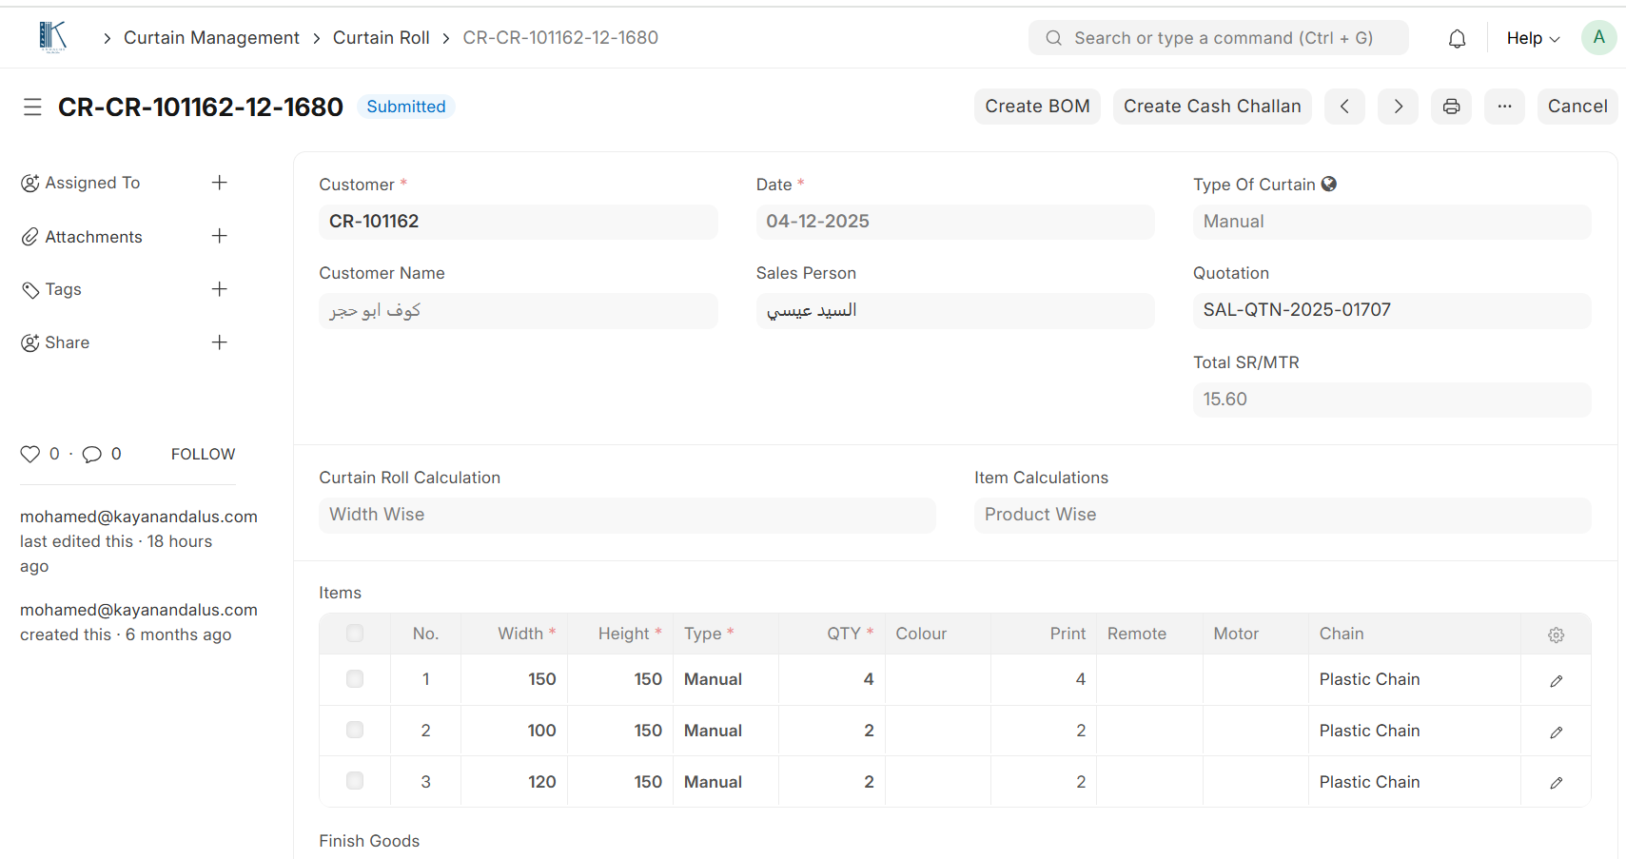The image size is (1626, 859).
Task: Click Create Cash Challan button
Action: (x=1212, y=107)
